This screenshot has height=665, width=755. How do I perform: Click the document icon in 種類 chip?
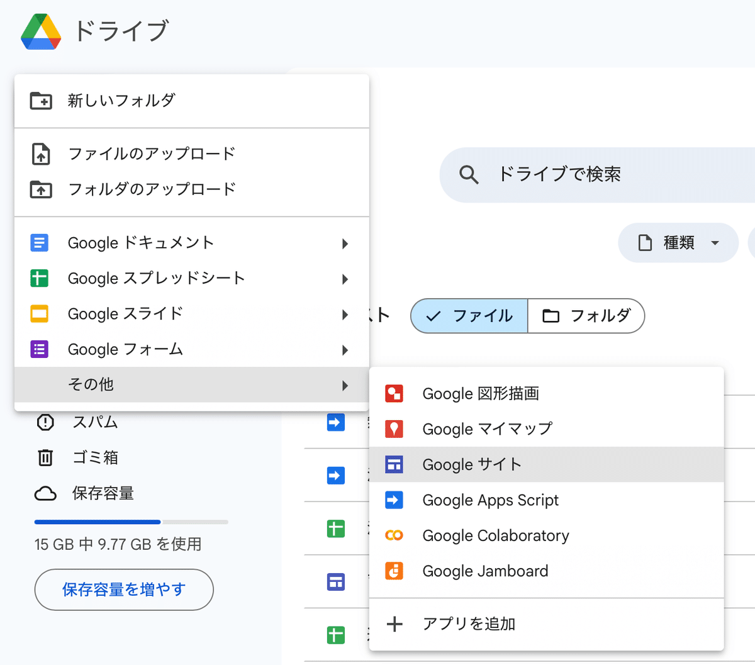pyautogui.click(x=645, y=243)
